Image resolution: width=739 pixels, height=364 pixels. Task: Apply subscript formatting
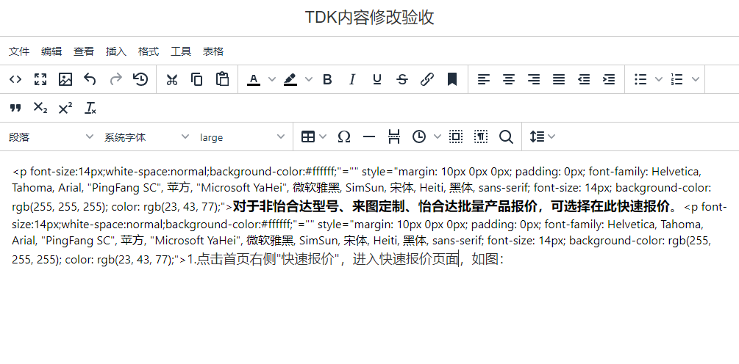coord(40,108)
